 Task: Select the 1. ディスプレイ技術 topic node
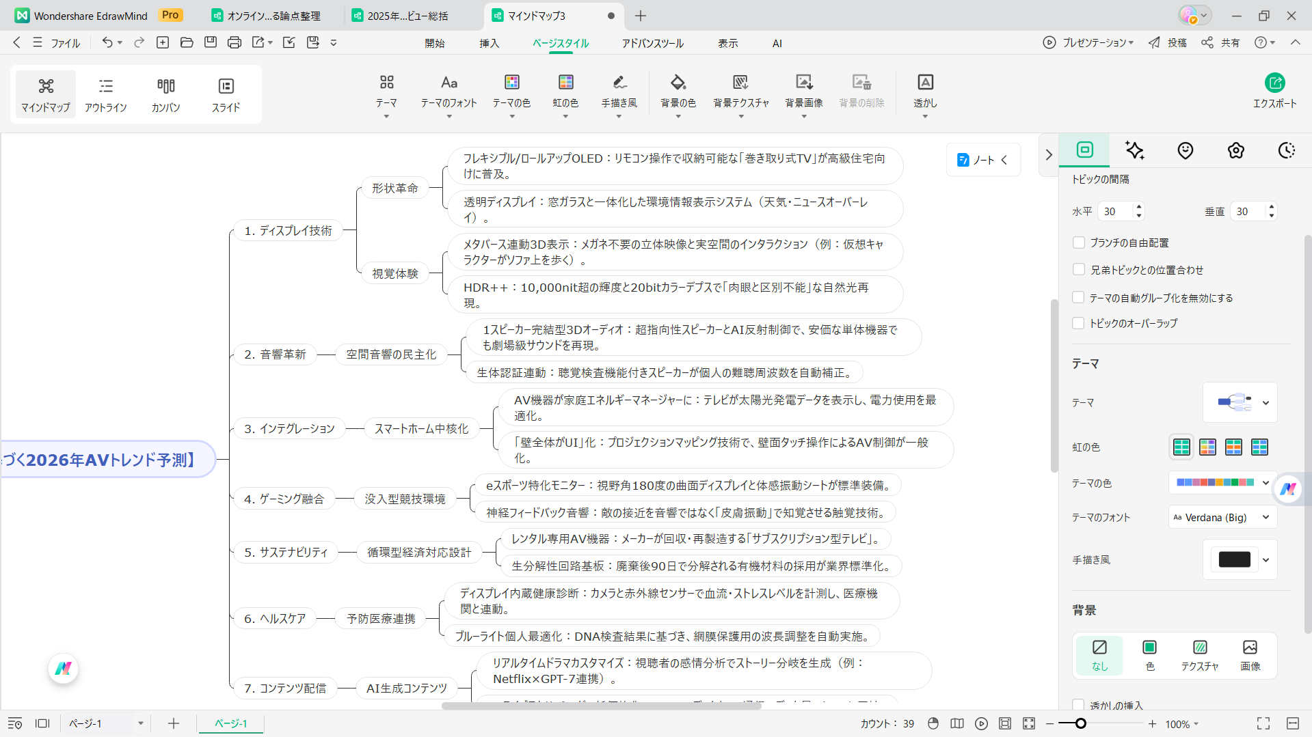pyautogui.click(x=288, y=231)
